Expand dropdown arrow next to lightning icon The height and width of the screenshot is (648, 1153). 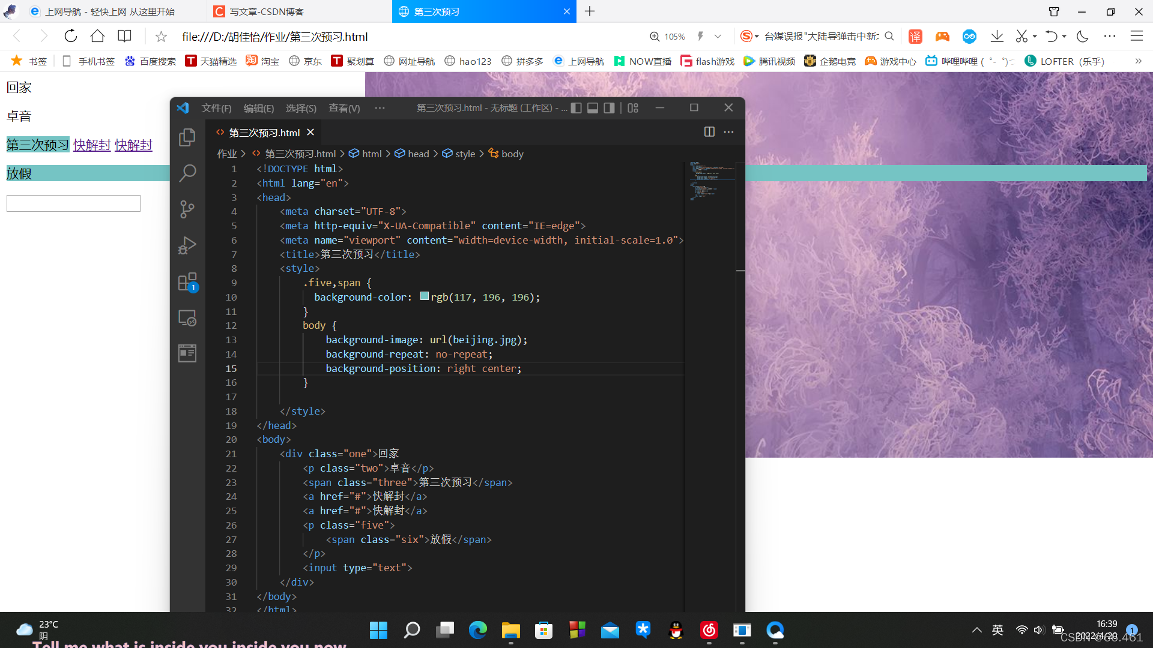(x=718, y=37)
